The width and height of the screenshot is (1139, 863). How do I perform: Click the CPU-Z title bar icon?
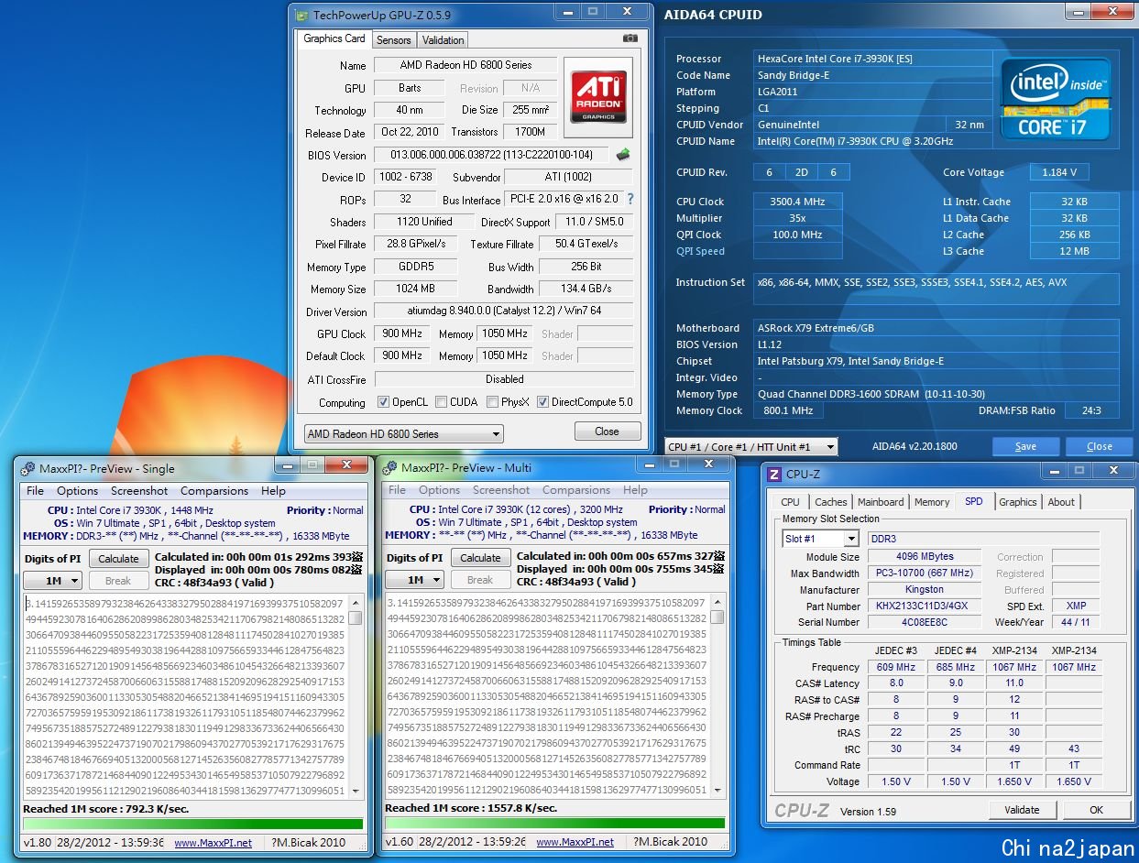click(x=774, y=474)
